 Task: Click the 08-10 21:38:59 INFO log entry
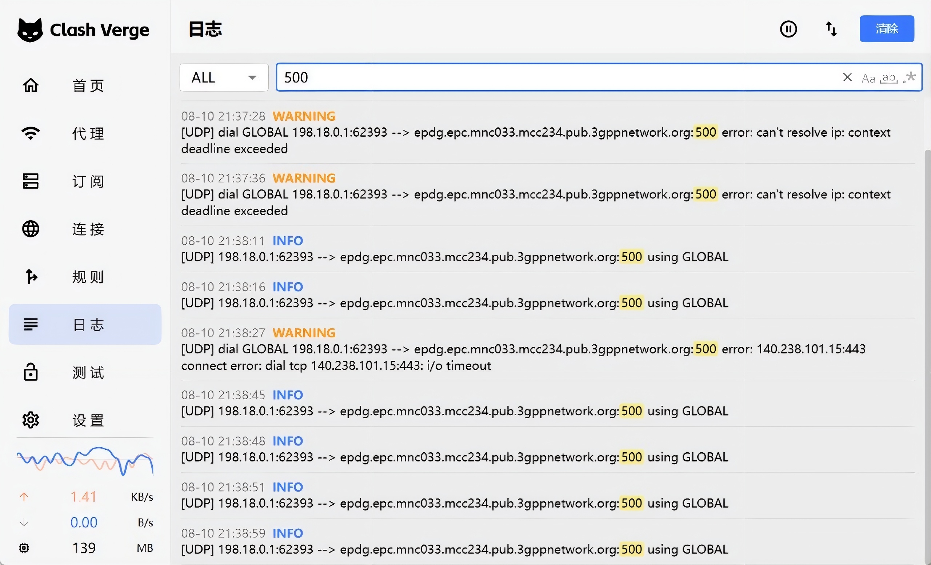547,541
